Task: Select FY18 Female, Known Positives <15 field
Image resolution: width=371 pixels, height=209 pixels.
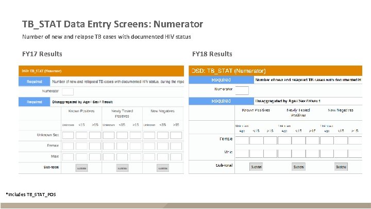Action: (256, 140)
